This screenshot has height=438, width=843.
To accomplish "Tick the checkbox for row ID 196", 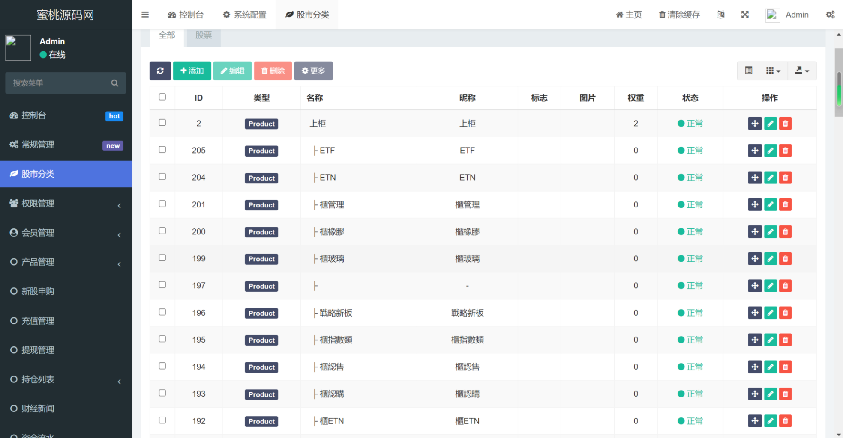I will coord(162,312).
